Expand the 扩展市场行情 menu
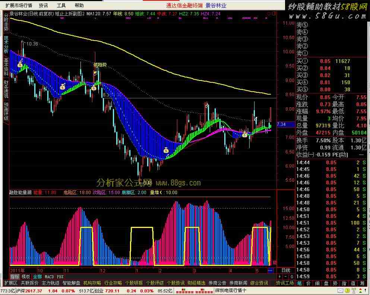 click(x=19, y=6)
